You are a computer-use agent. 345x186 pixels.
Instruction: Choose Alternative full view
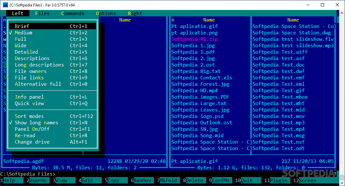(53, 84)
